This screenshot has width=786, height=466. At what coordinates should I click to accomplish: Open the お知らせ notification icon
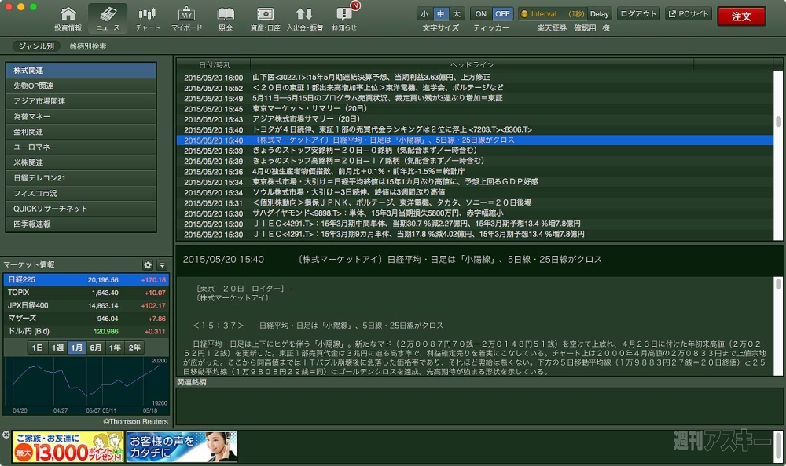click(344, 19)
